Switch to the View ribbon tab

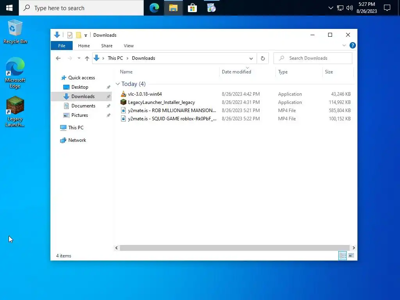coord(129,46)
